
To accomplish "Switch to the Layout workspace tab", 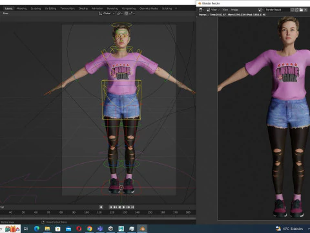I will 8,8.
